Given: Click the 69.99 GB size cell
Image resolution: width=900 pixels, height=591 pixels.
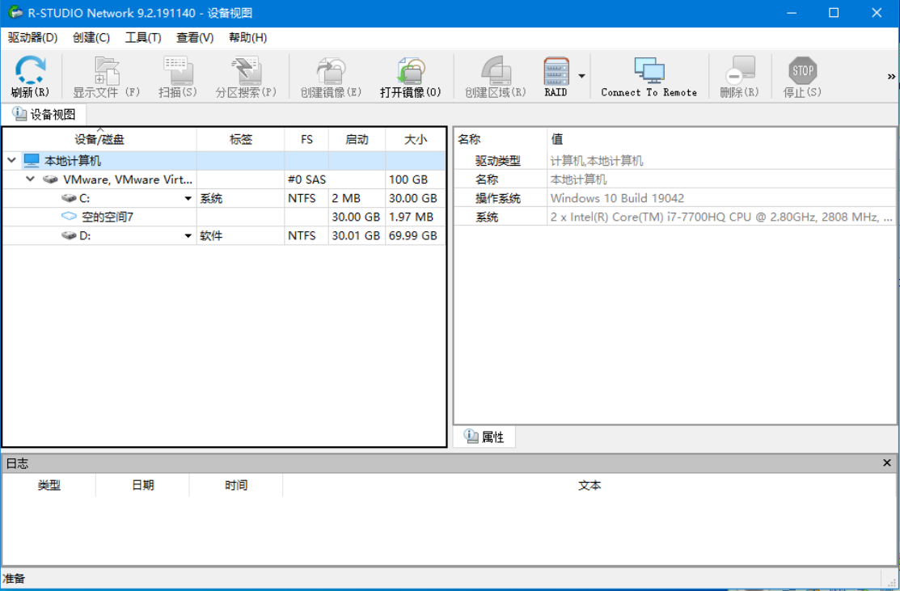Looking at the screenshot, I should coord(416,236).
